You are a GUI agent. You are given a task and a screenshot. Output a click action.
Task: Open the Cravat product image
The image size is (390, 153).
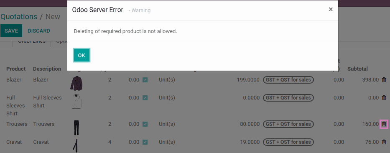click(75, 145)
